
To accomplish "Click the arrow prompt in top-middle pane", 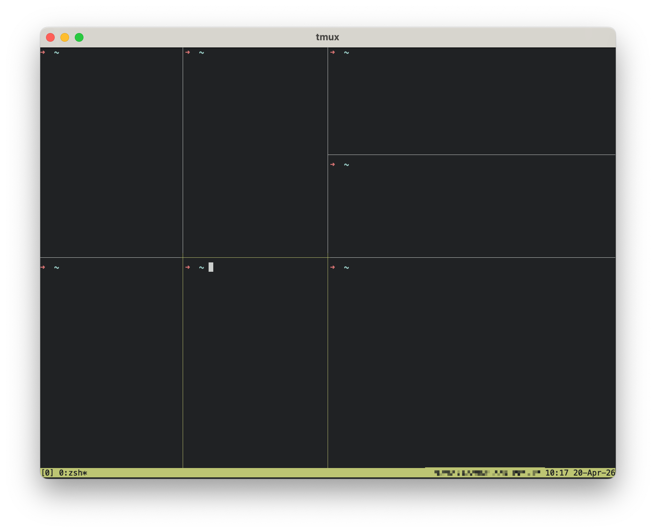I will click(188, 52).
